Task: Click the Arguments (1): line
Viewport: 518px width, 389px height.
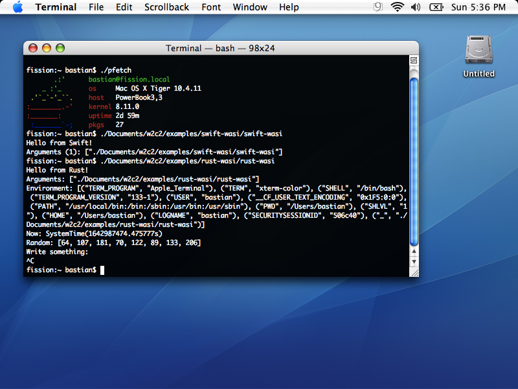Action: click(154, 152)
